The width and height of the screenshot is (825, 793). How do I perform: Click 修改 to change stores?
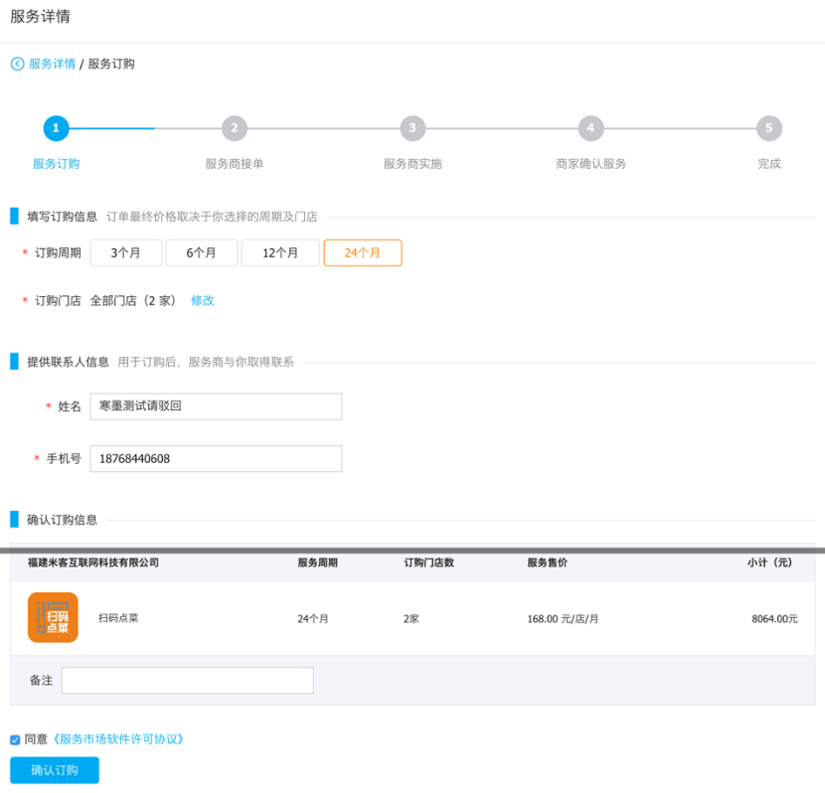tap(203, 300)
